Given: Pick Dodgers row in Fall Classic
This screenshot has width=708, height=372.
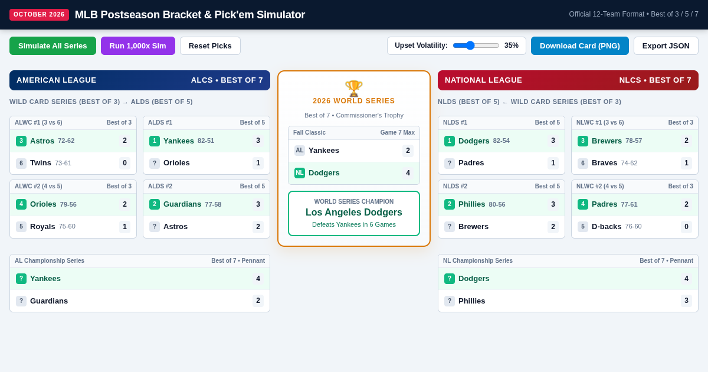Looking at the screenshot, I should 354,173.
